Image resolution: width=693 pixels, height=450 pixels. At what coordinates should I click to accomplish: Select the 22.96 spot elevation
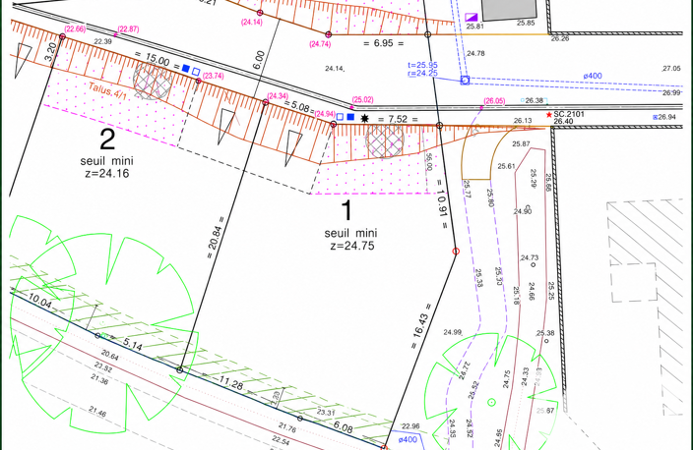pyautogui.click(x=410, y=426)
